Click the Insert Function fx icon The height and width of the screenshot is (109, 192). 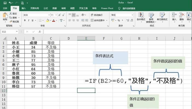[x=40, y=32]
